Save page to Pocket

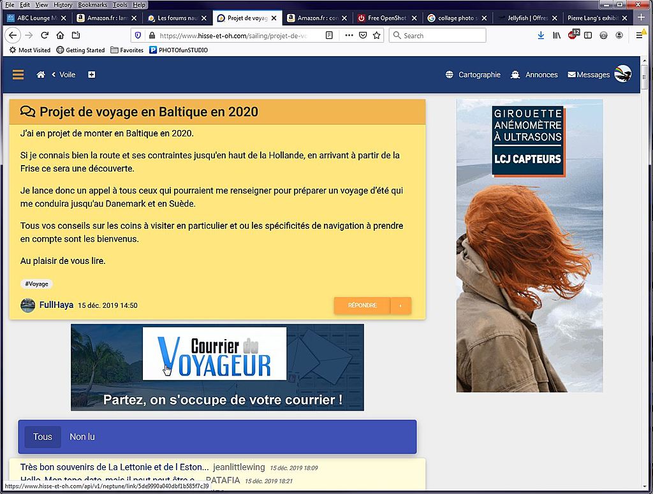click(363, 35)
